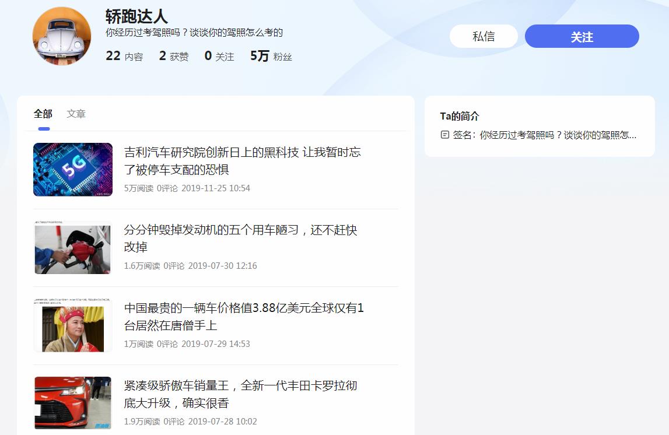669x435 pixels.
Task: Click the signature icon beside 签名
Action: (444, 135)
